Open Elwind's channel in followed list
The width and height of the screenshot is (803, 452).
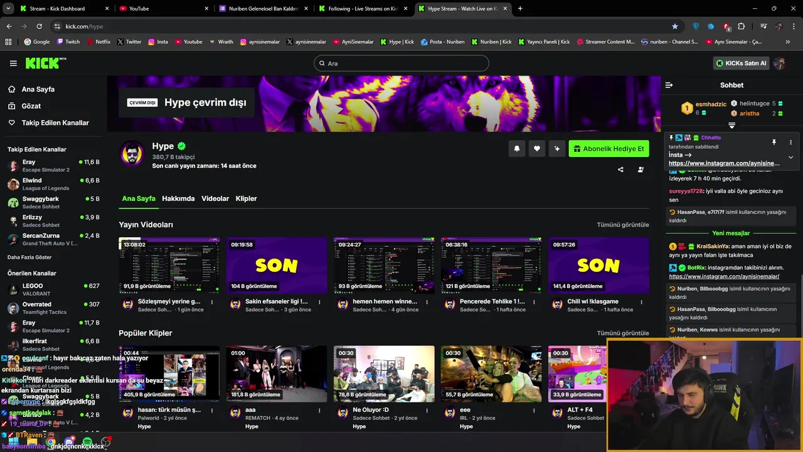pyautogui.click(x=53, y=184)
